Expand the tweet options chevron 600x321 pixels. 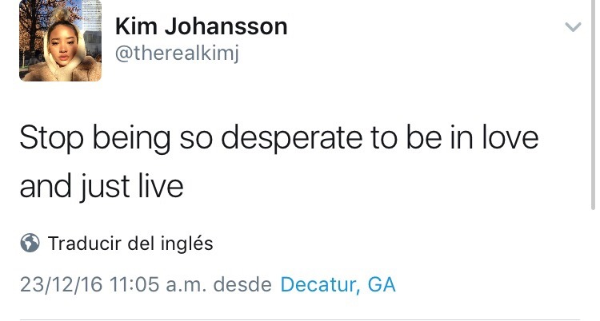[x=572, y=27]
